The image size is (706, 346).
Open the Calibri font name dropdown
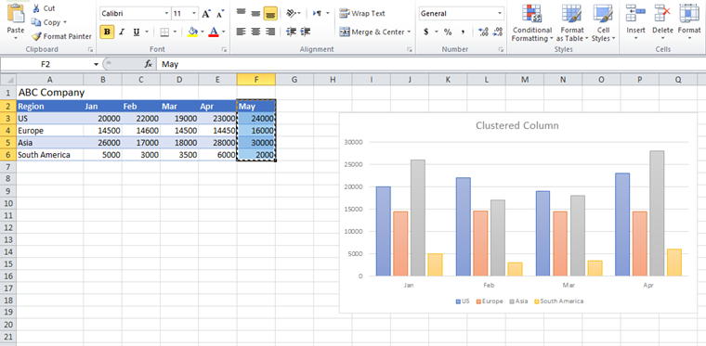point(166,14)
